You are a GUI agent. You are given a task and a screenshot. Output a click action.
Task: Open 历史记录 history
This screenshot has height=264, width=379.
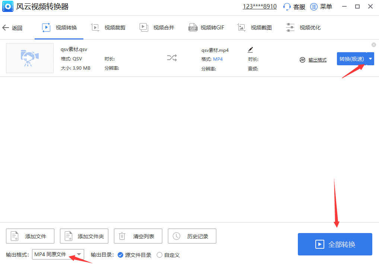pos(192,236)
